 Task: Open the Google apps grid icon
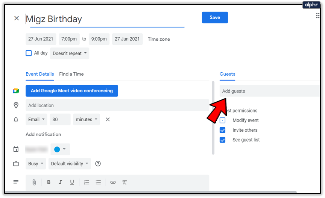[x=318, y=15]
